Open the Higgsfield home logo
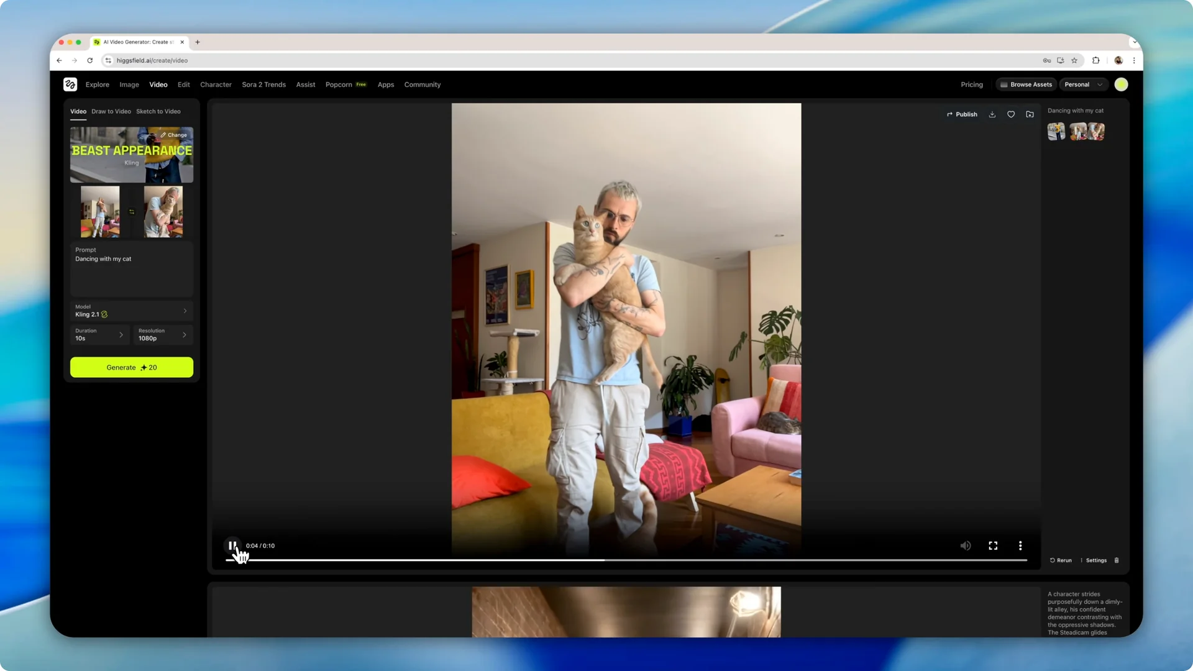 70,84
